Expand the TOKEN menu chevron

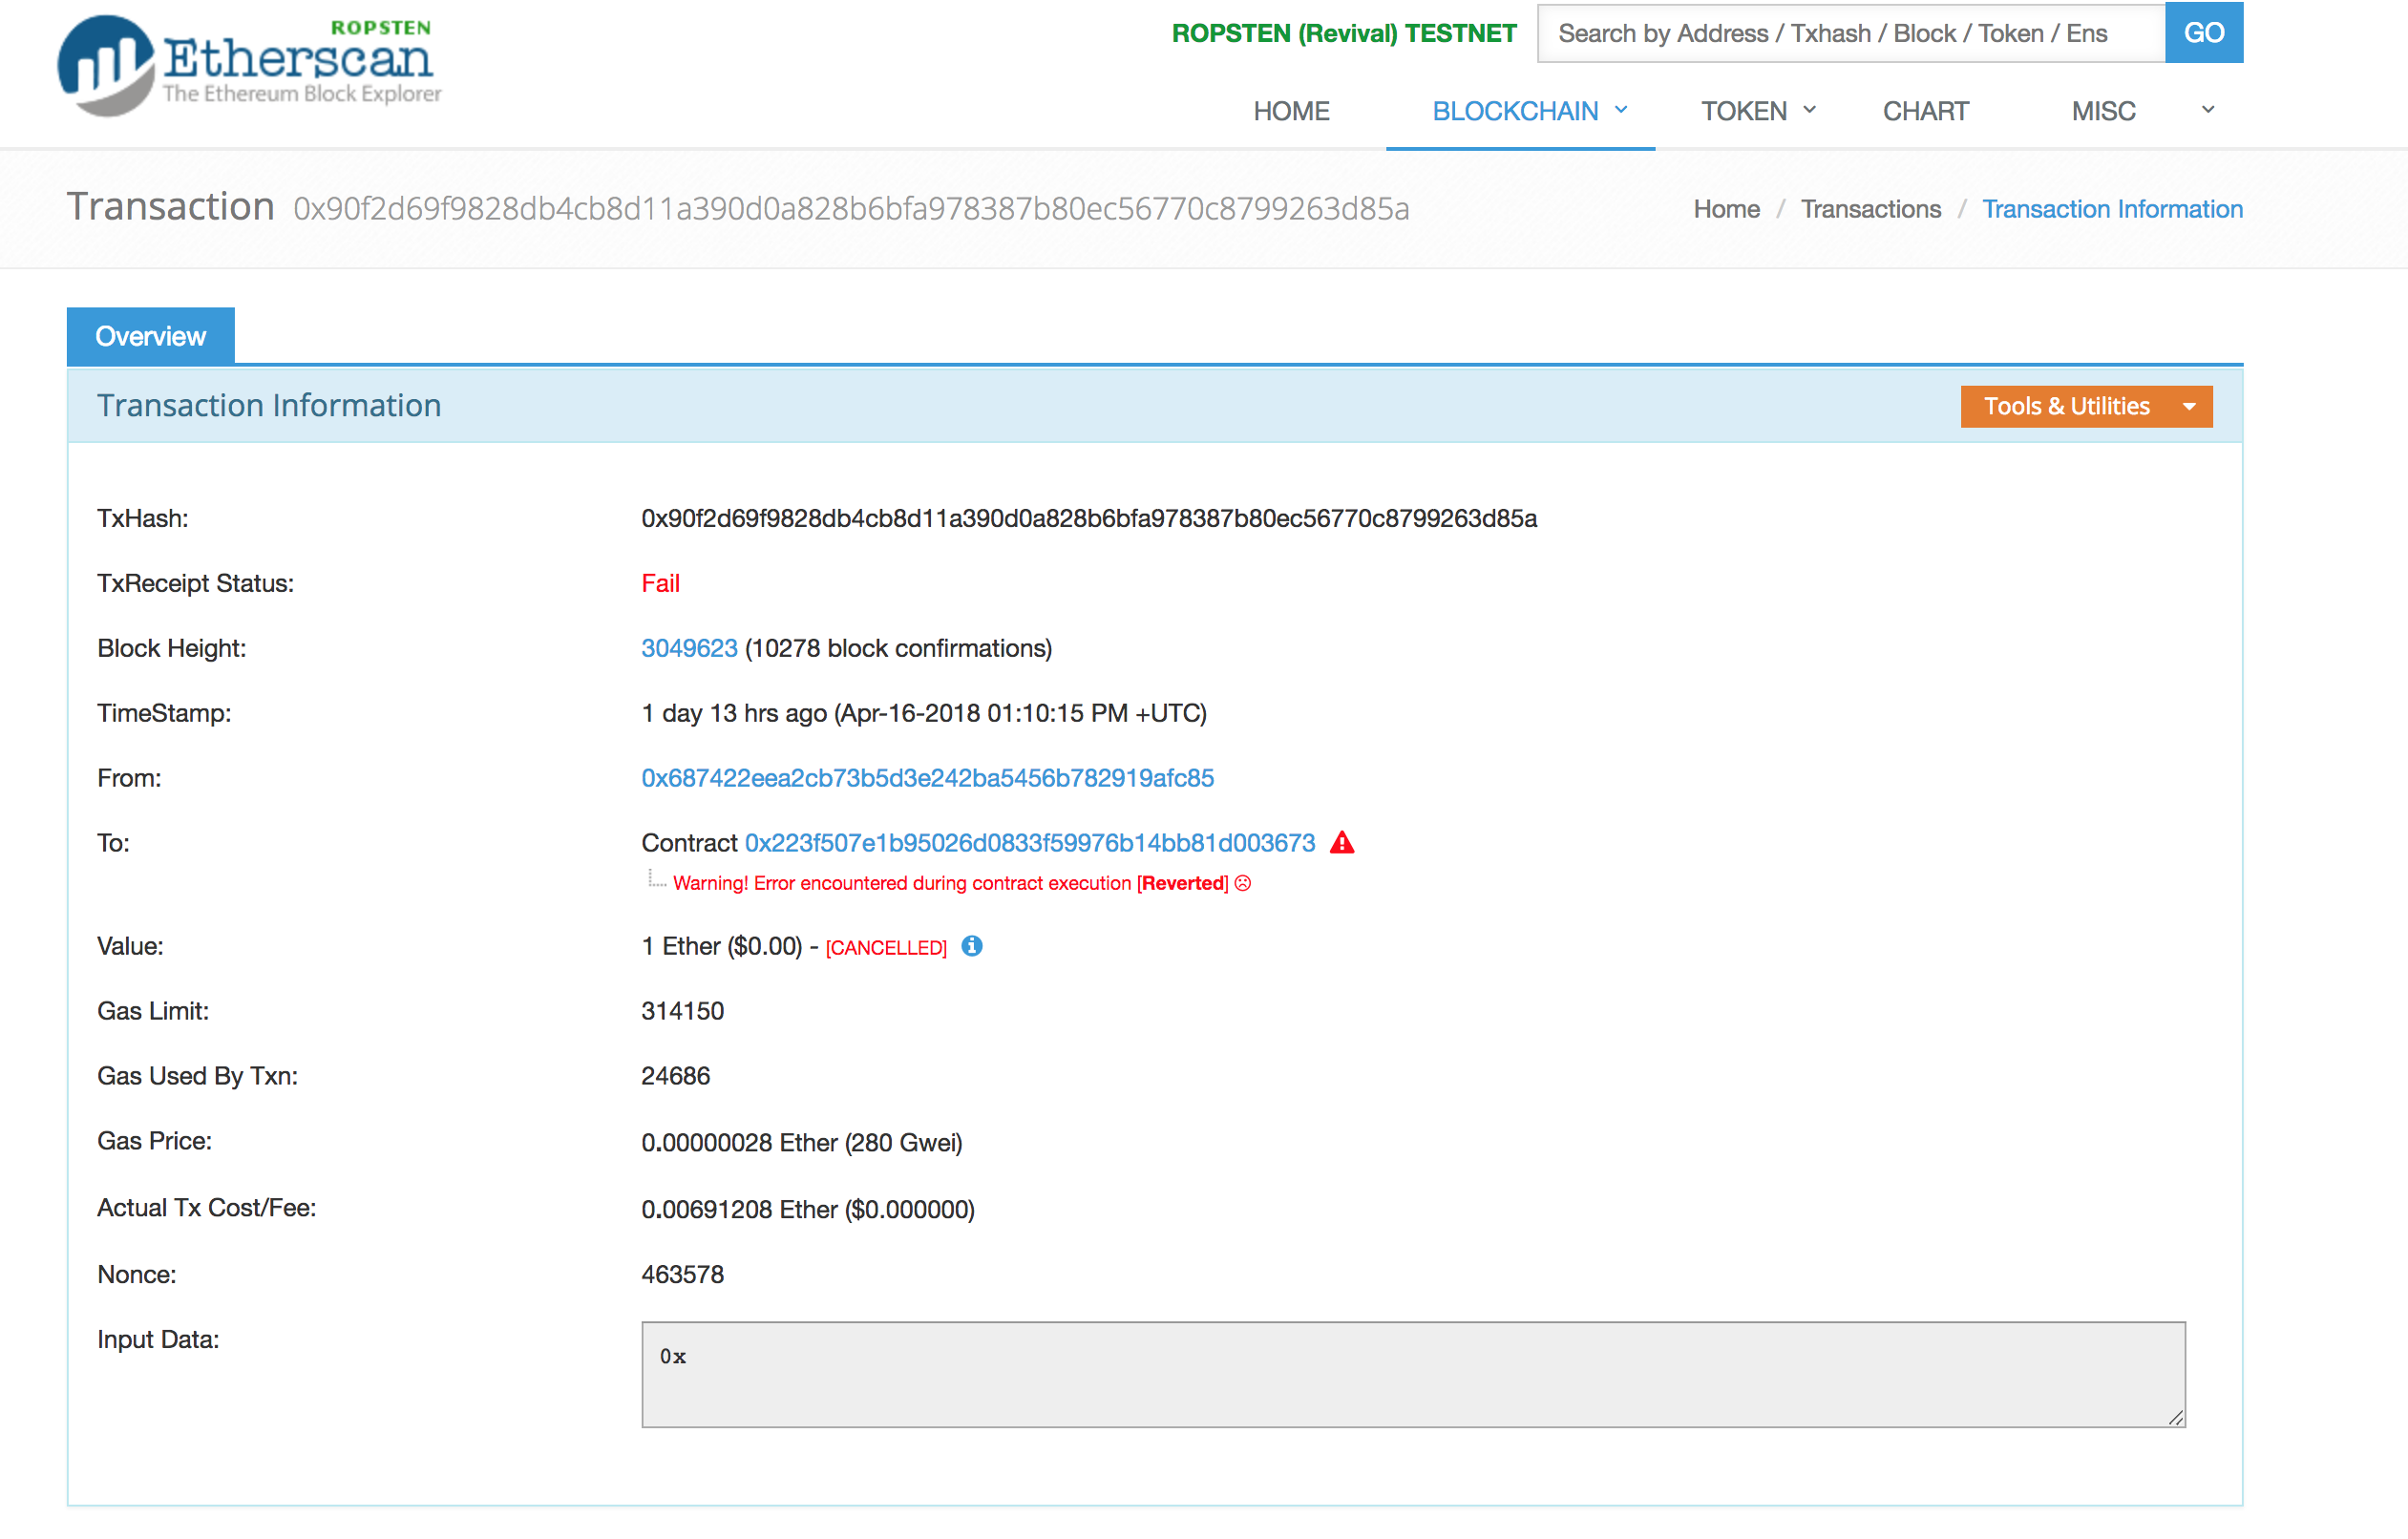(1809, 110)
